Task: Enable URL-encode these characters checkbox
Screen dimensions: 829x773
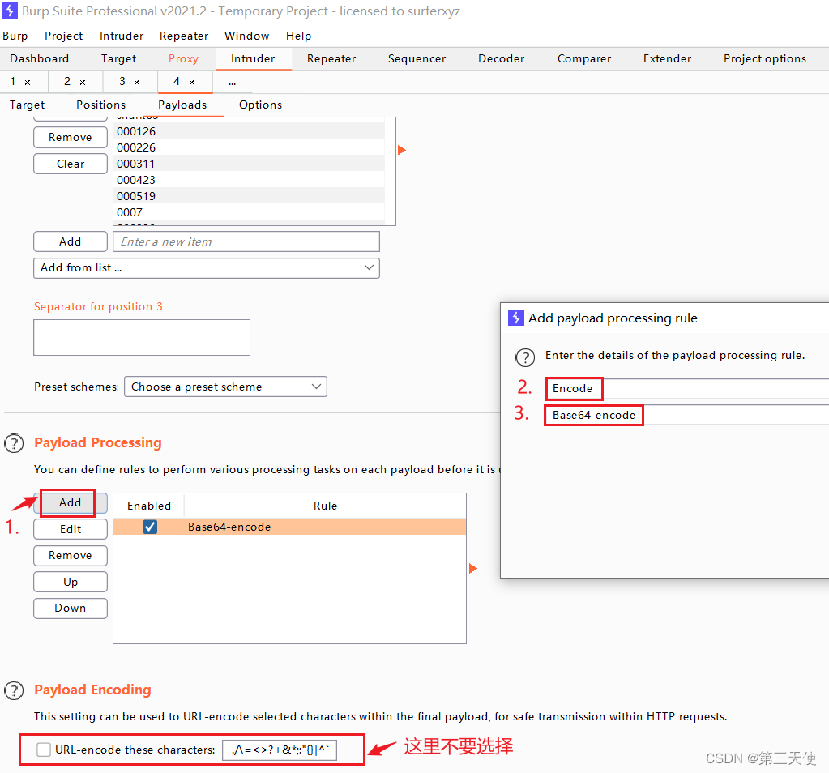Action: pyautogui.click(x=44, y=750)
